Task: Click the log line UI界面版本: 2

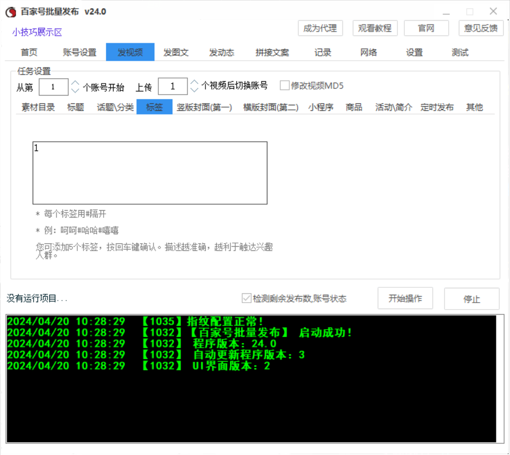Action: point(139,366)
